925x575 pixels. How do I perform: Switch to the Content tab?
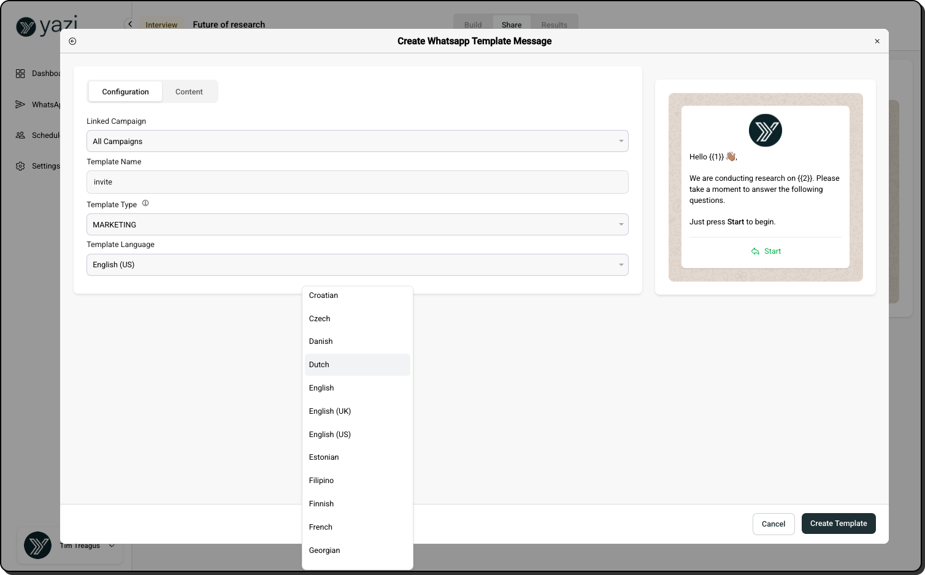(x=189, y=92)
